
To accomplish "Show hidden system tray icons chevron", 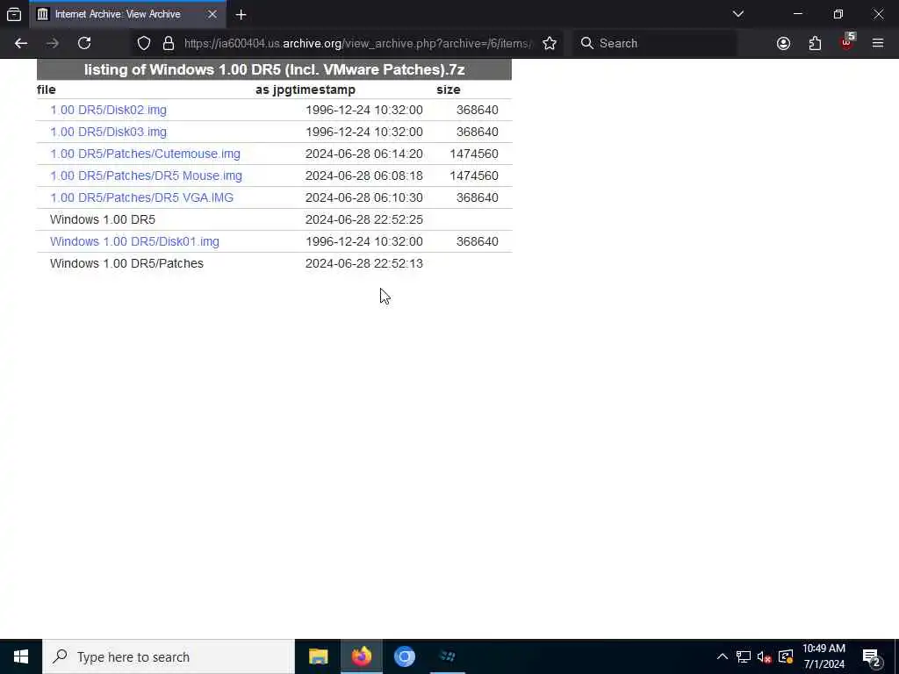I will tap(723, 656).
